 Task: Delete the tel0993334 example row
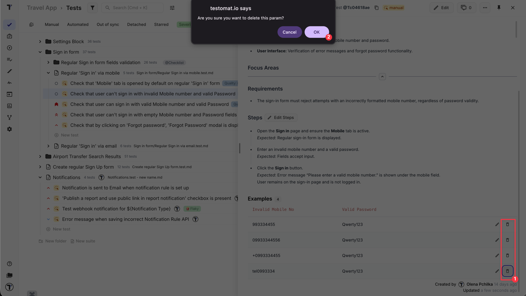coord(507,271)
